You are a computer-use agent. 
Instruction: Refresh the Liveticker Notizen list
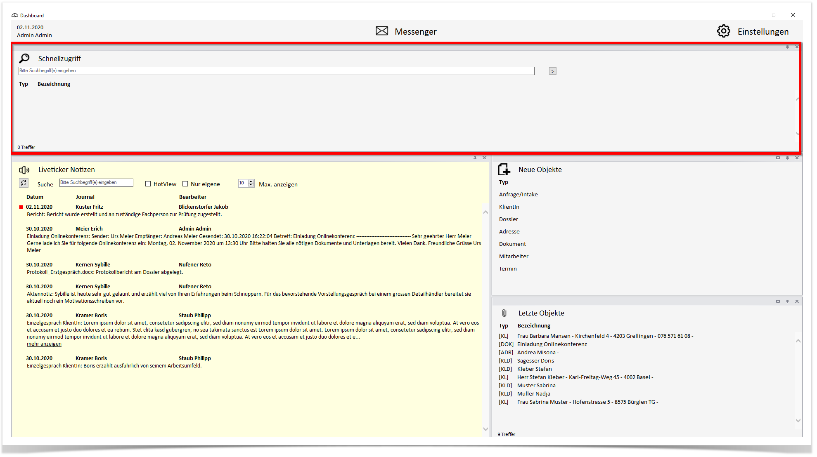(24, 183)
